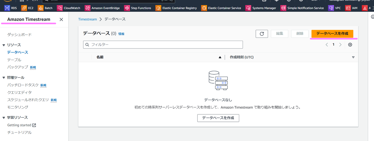Image resolution: width=374 pixels, height=141 pixels.
Task: Click the 名前 column header
Action: point(100,57)
